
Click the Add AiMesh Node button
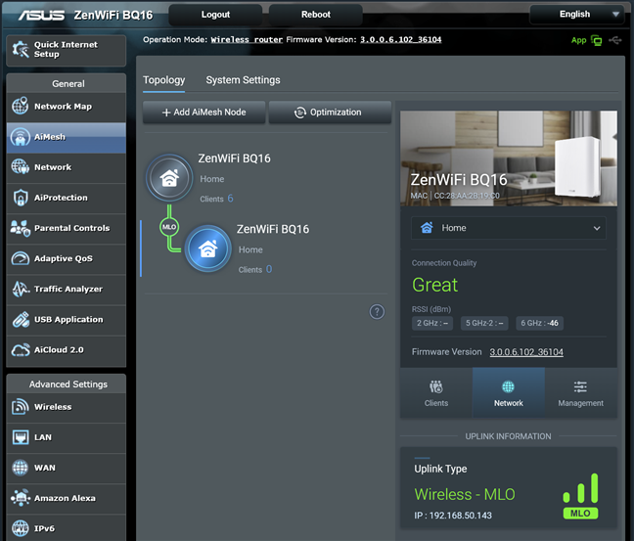(x=204, y=113)
